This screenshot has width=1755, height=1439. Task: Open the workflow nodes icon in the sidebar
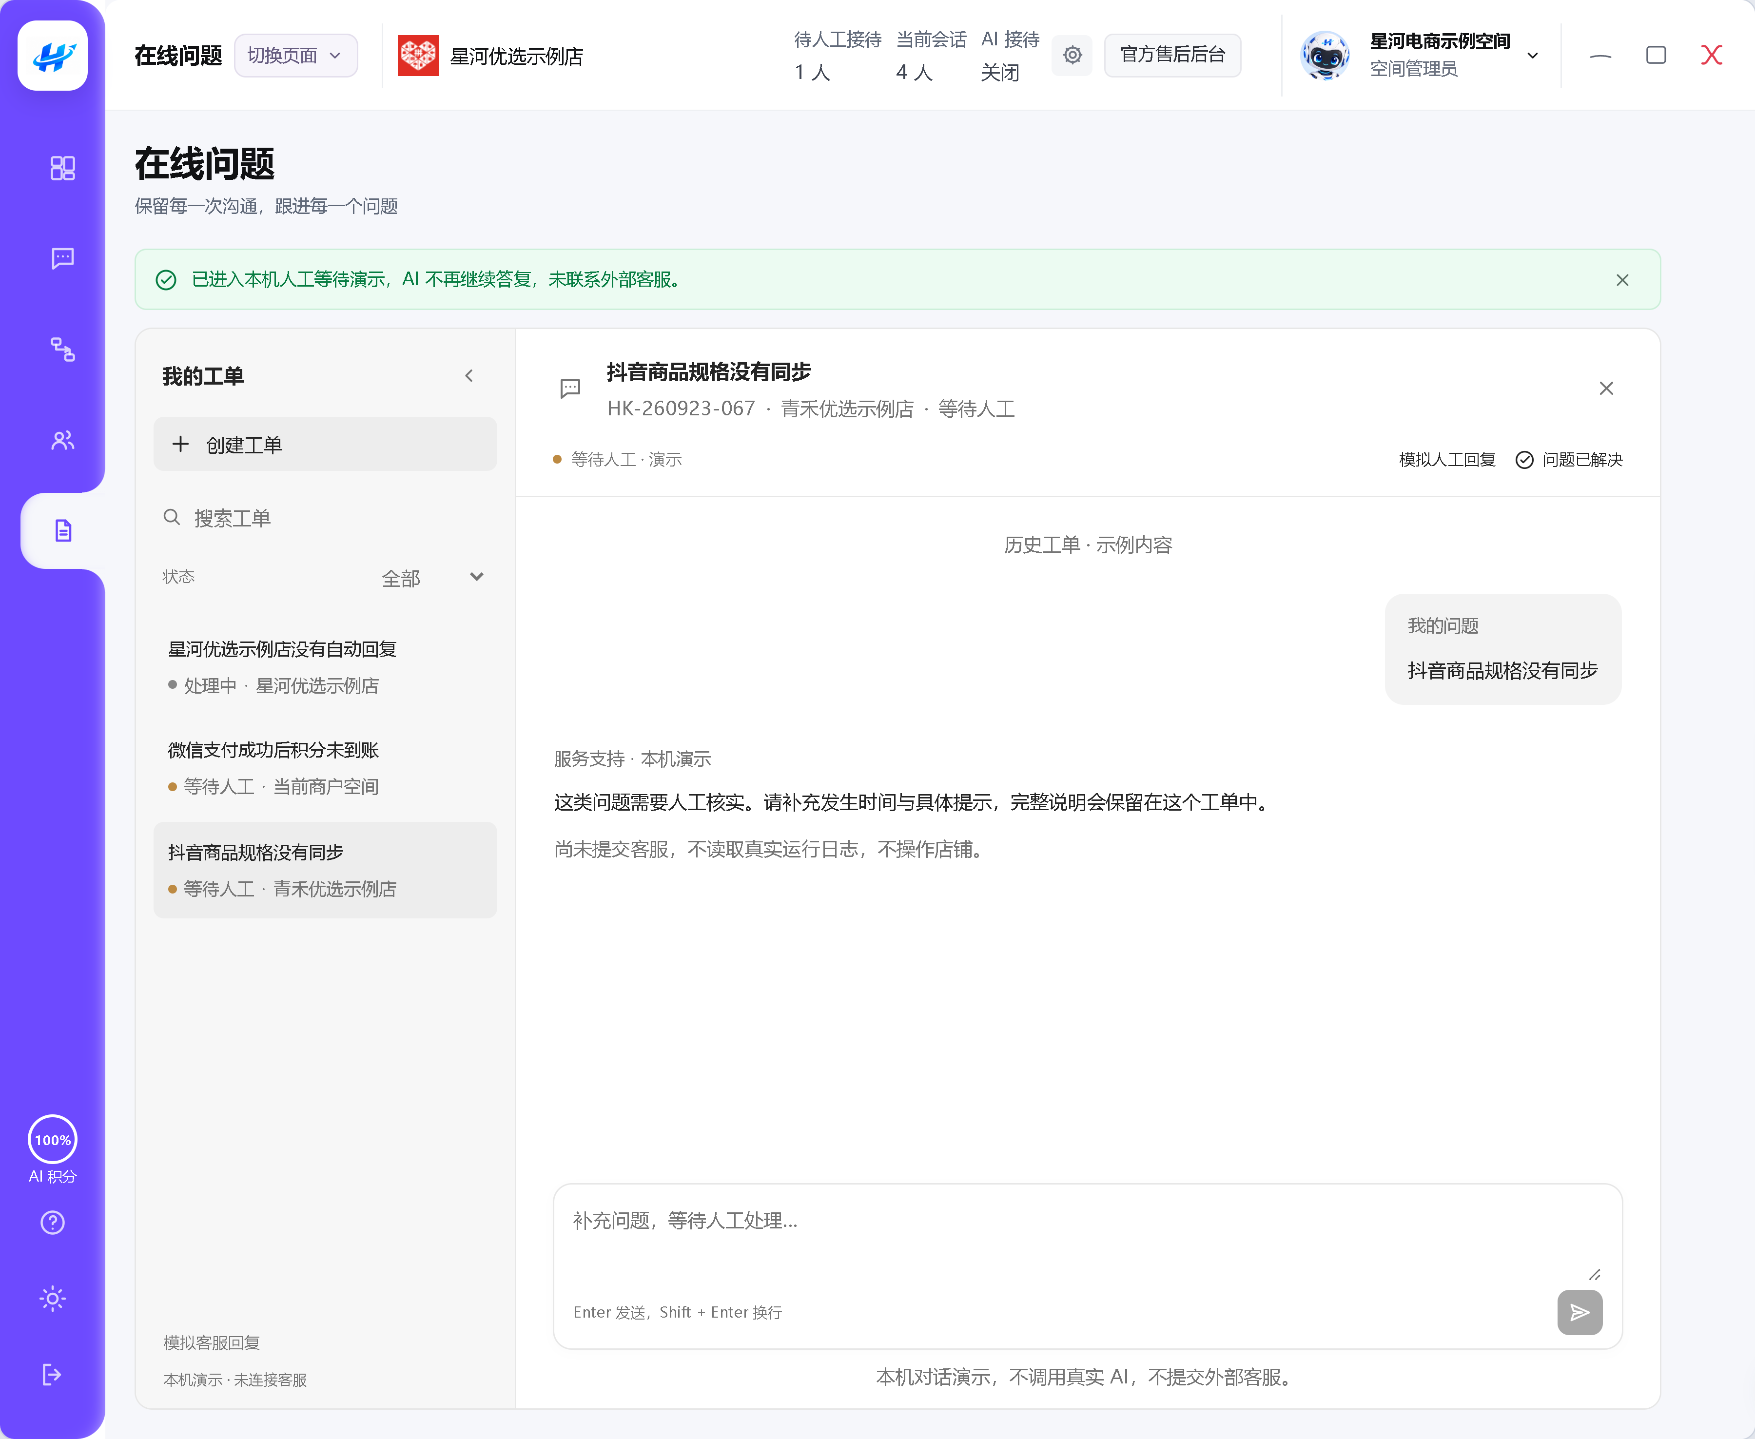[62, 349]
